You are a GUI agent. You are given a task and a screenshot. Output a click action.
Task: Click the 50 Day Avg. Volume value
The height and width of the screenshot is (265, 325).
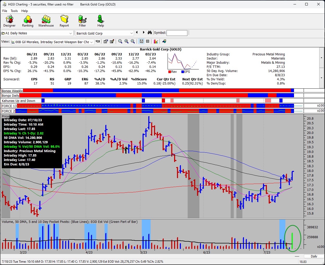pyautogui.click(x=277, y=71)
